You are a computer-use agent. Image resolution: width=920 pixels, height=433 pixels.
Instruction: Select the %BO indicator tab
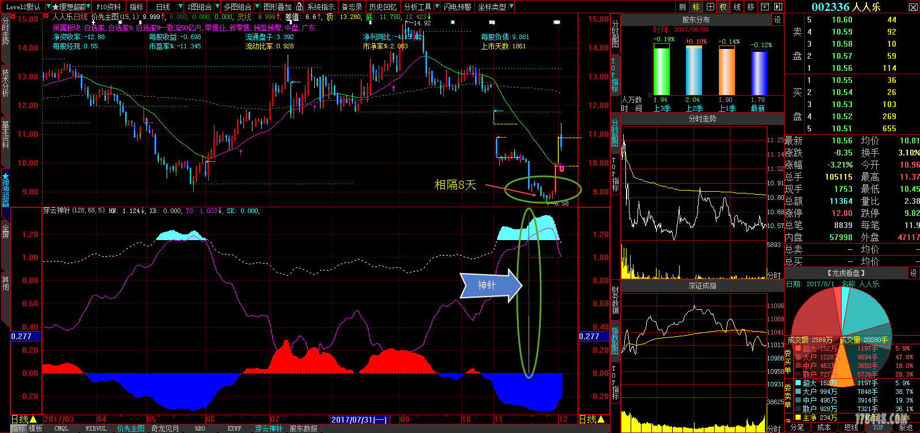coord(199,428)
